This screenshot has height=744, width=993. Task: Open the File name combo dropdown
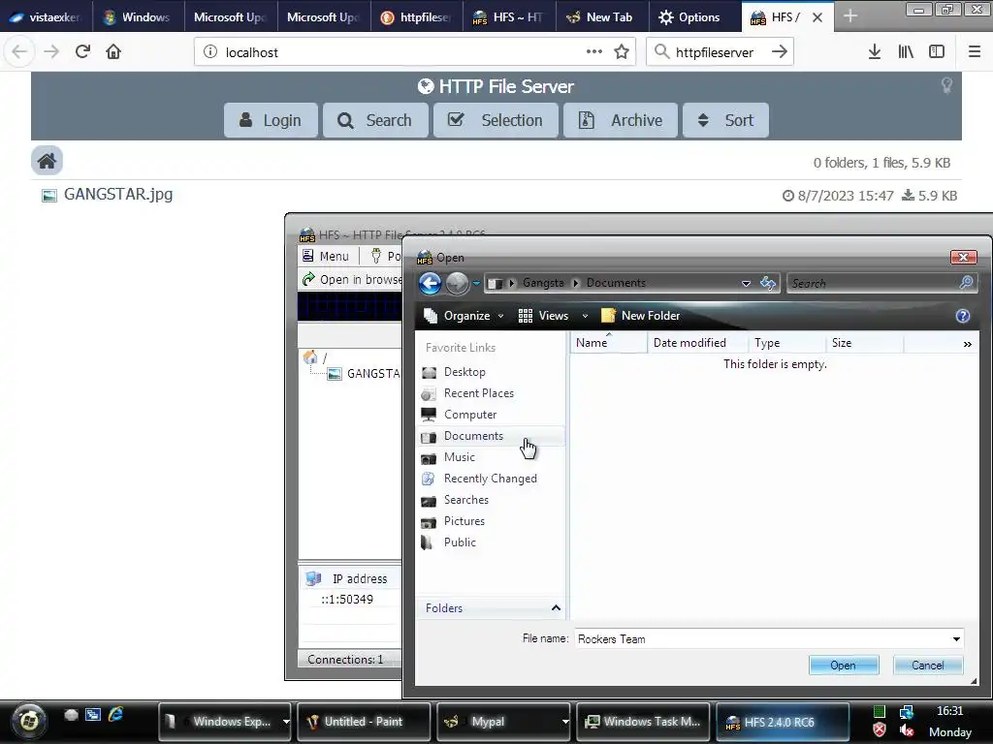(956, 639)
